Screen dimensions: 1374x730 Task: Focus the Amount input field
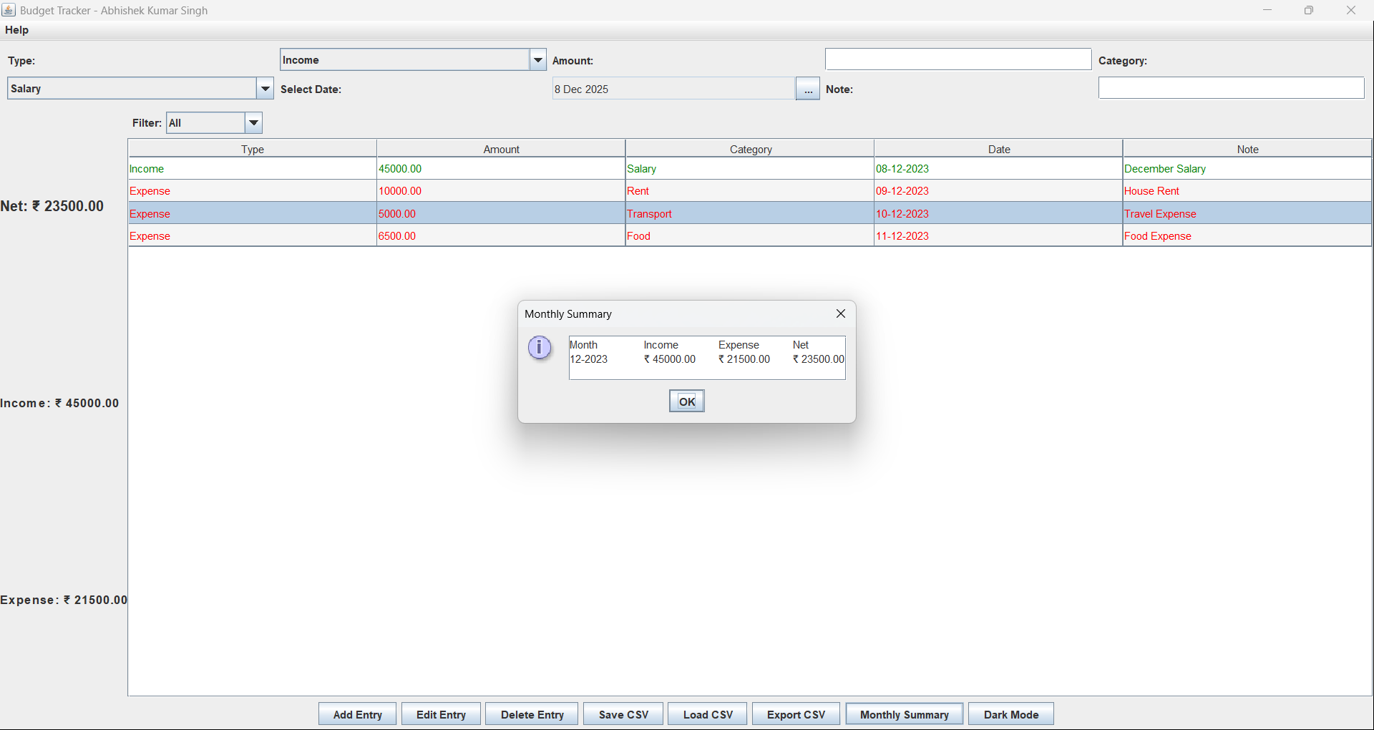click(x=958, y=59)
